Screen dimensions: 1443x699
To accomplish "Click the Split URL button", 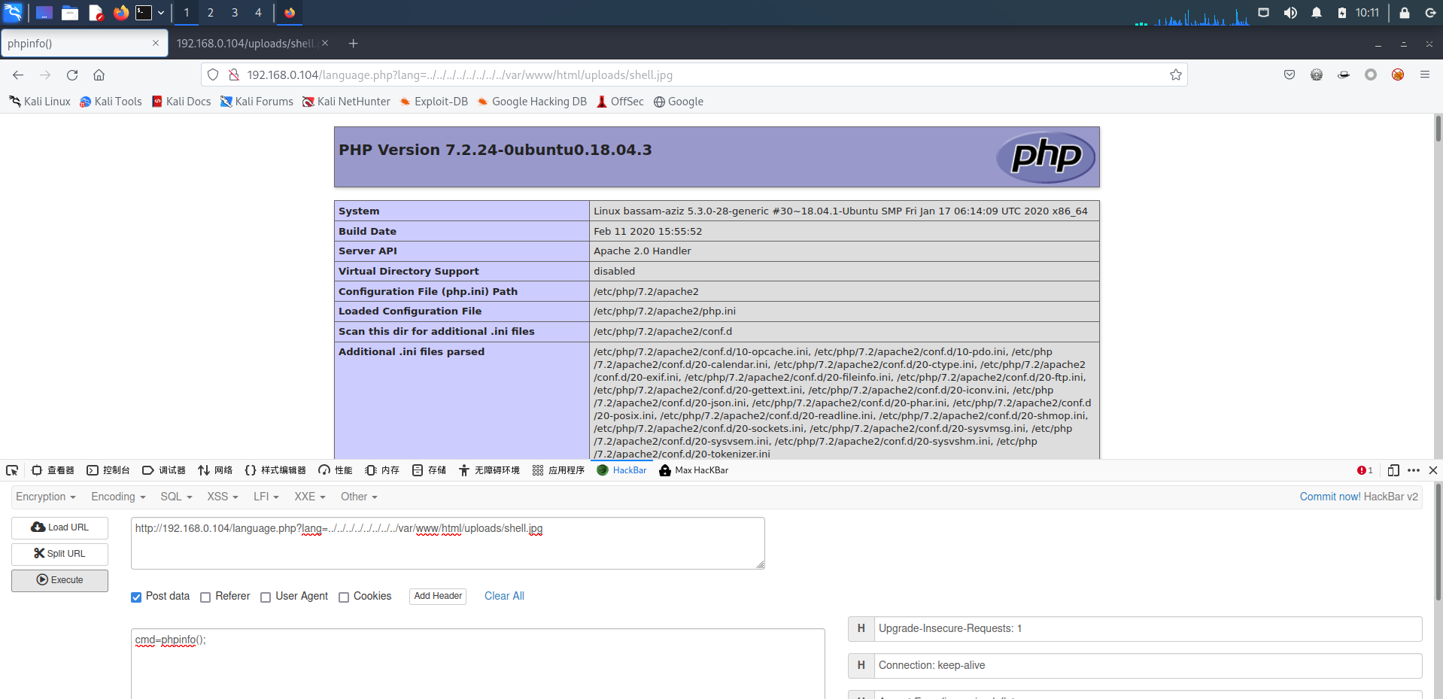I will [59, 554].
